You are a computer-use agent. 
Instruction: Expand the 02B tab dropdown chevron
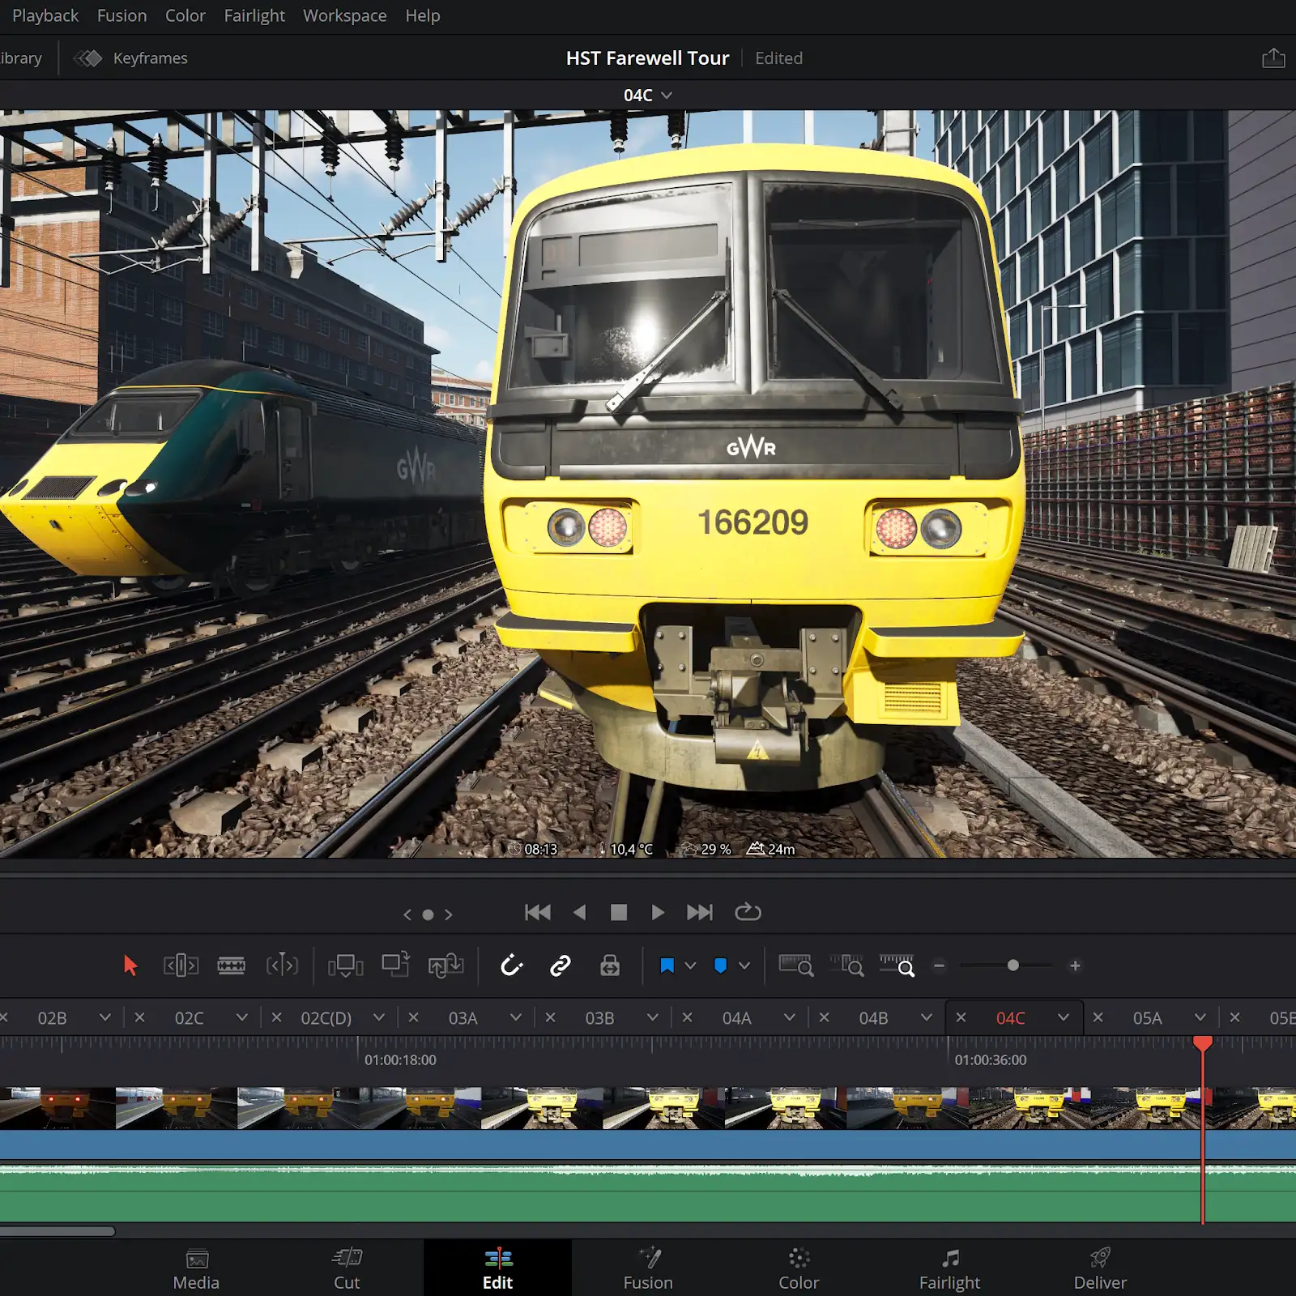coord(105,1017)
